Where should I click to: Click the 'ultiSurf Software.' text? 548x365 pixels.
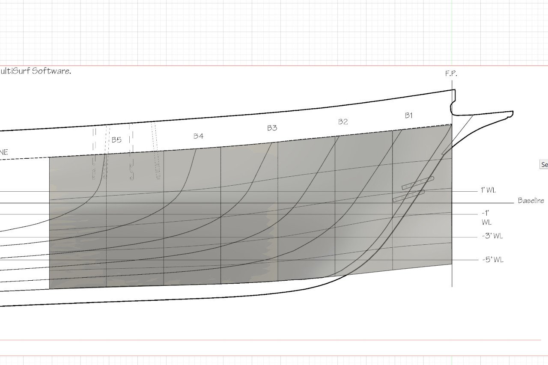35,71
